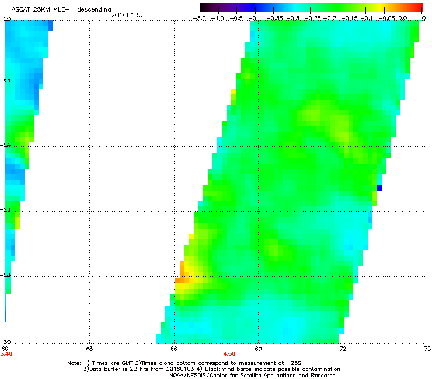Click the '-28' latitude axis label

pos(5,275)
